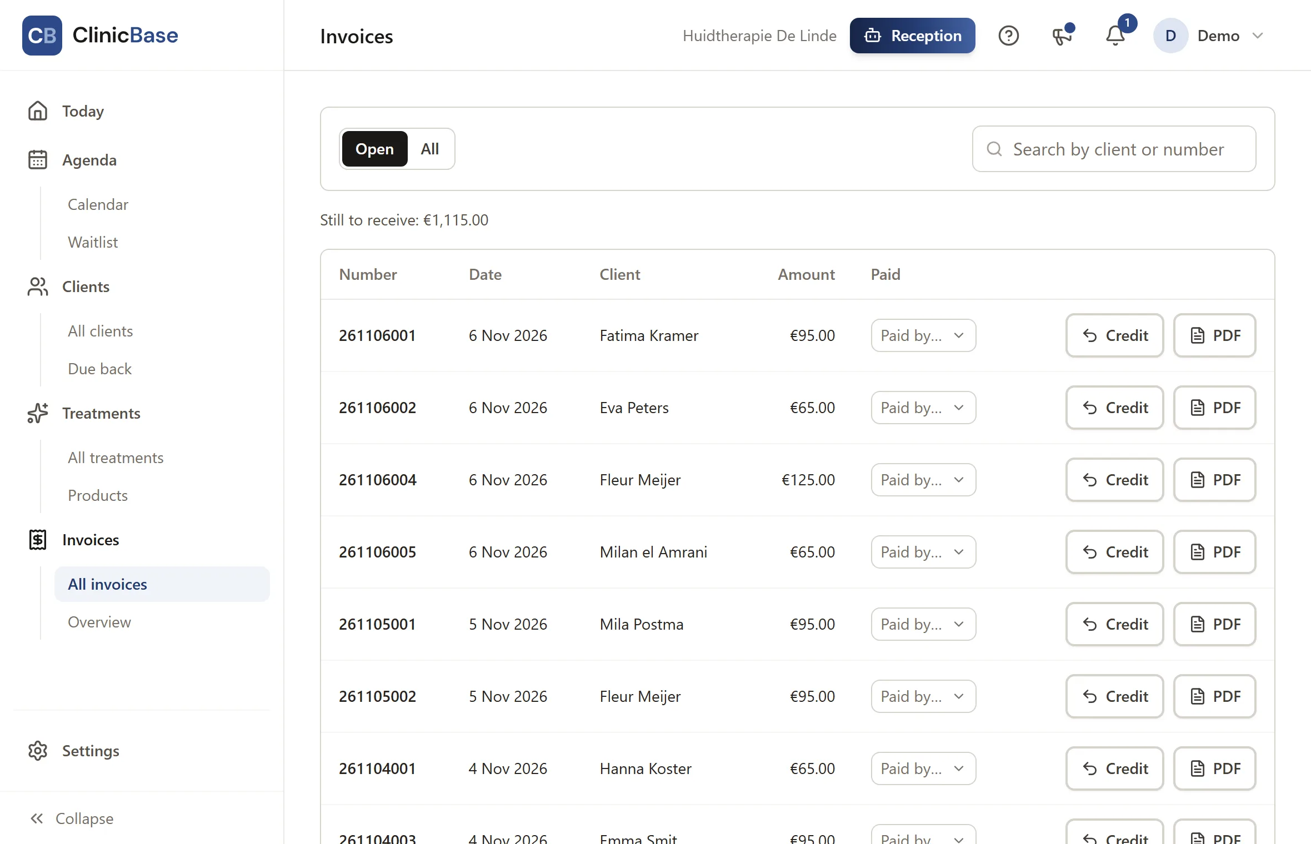This screenshot has width=1311, height=844.
Task: Expand the Demo account menu chevron
Action: 1258,36
